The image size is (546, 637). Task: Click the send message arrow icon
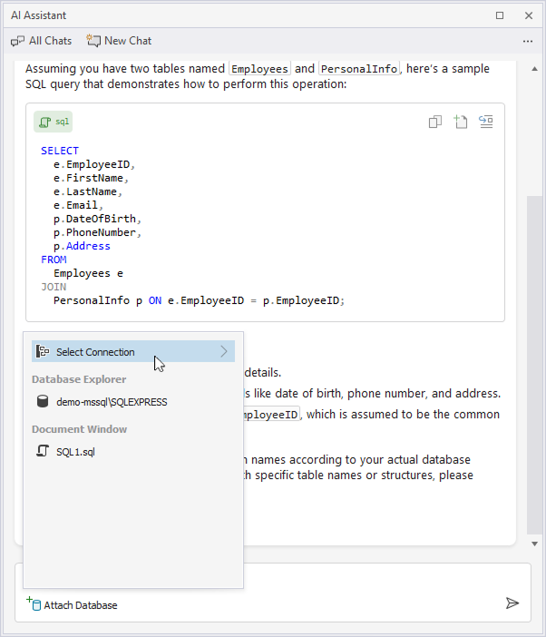512,603
